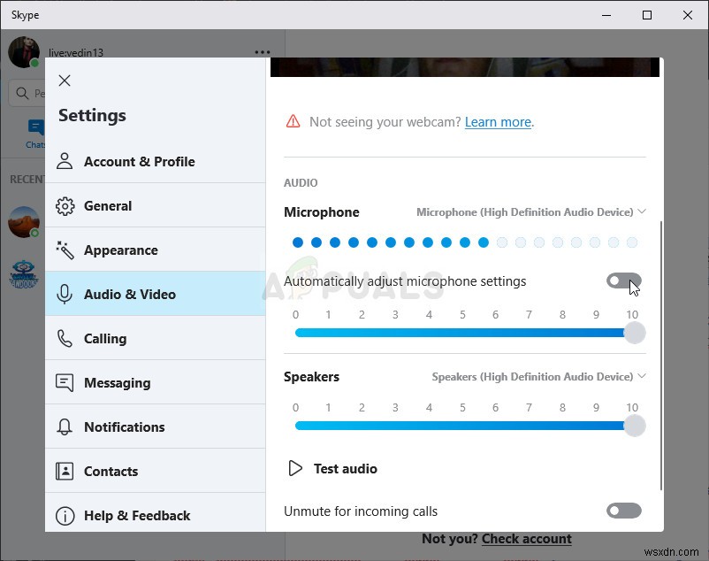The height and width of the screenshot is (561, 709).
Task: Click the Help & Feedback info icon
Action: pyautogui.click(x=64, y=515)
